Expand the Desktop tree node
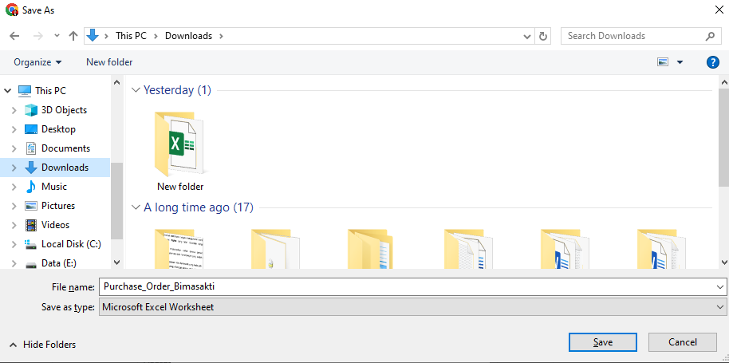 point(14,129)
